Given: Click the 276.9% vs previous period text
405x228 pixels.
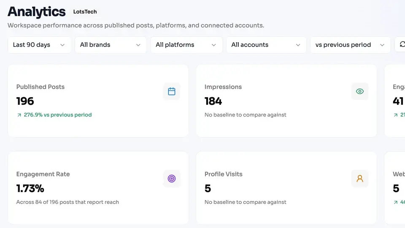Looking at the screenshot, I should [58, 115].
